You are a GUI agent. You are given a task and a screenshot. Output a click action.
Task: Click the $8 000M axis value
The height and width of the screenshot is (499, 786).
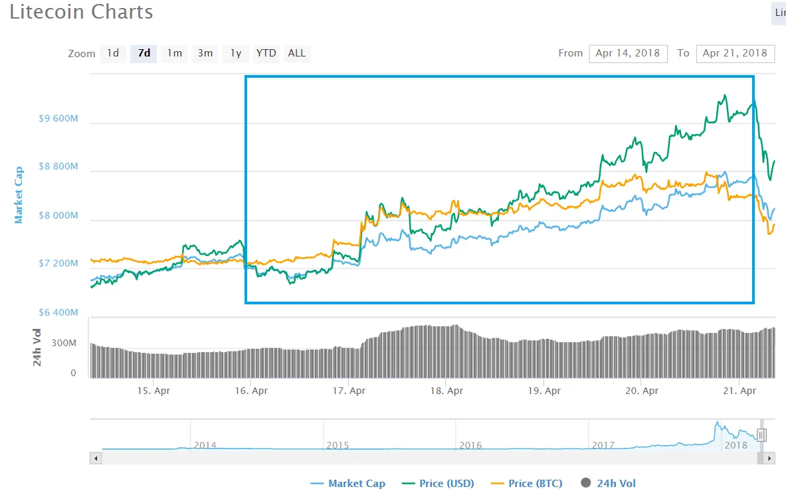point(58,216)
